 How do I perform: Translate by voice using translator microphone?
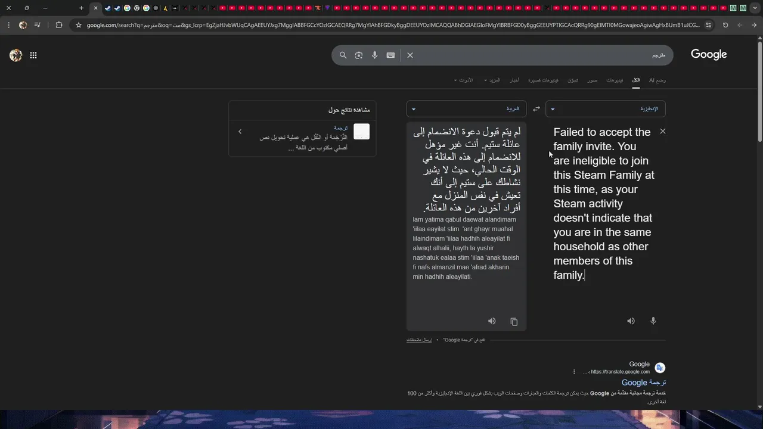coord(653,321)
